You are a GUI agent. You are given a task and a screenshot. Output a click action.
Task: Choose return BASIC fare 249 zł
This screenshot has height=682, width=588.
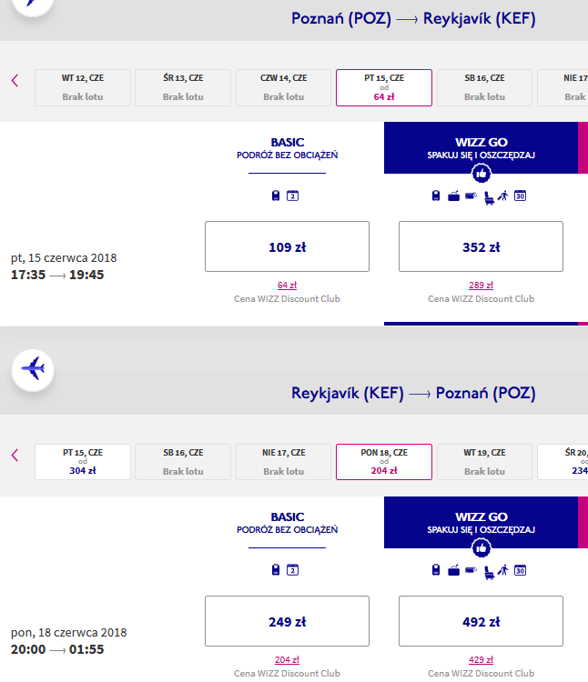coord(288,621)
